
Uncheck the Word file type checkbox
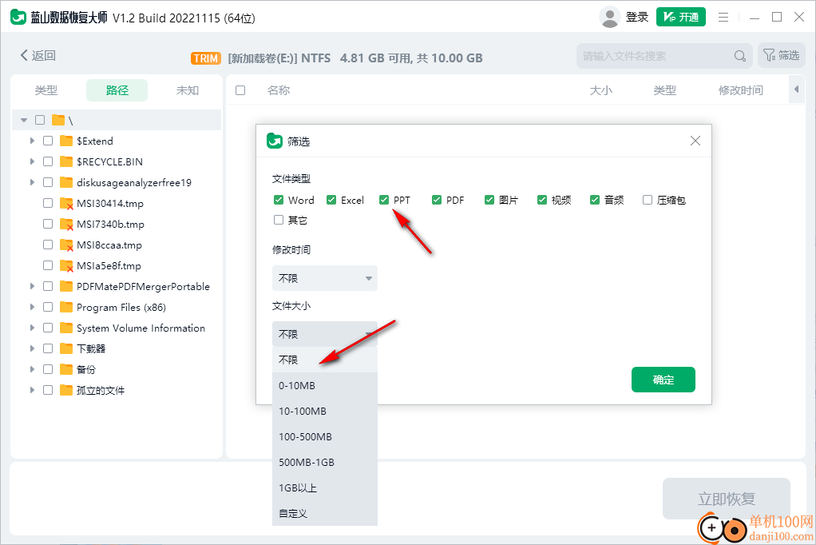[x=279, y=200]
